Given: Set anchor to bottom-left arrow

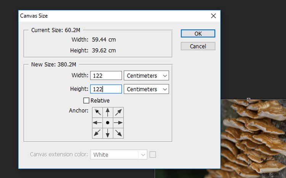Looking at the screenshot, I should click(98, 133).
